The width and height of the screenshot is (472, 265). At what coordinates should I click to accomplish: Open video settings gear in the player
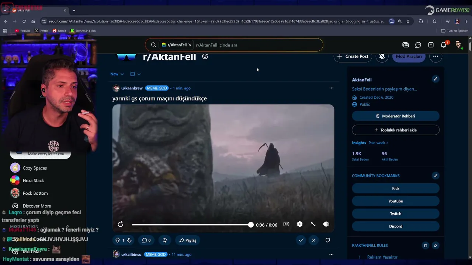pos(300,224)
